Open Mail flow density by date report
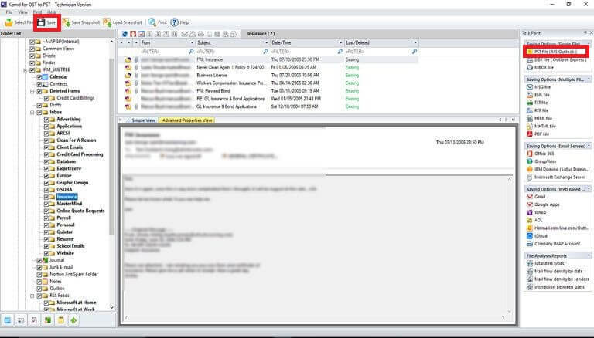 coord(555,271)
